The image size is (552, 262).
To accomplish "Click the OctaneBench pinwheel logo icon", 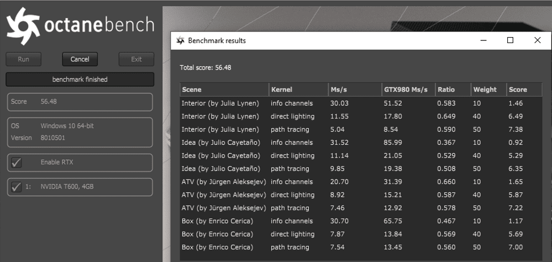I will 23,27.
